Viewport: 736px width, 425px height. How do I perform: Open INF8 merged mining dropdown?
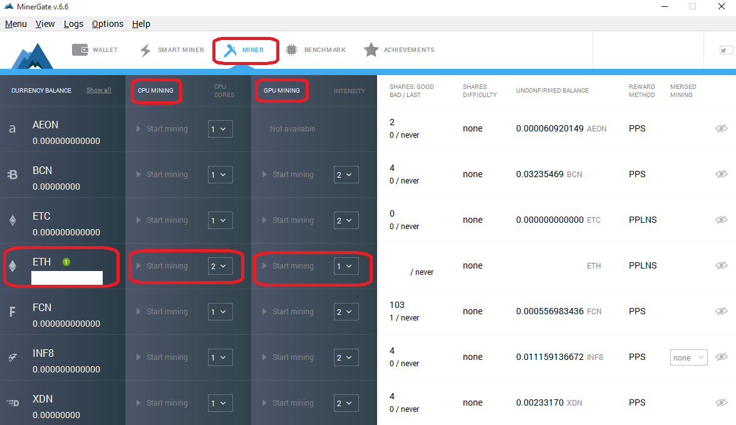[x=688, y=357]
